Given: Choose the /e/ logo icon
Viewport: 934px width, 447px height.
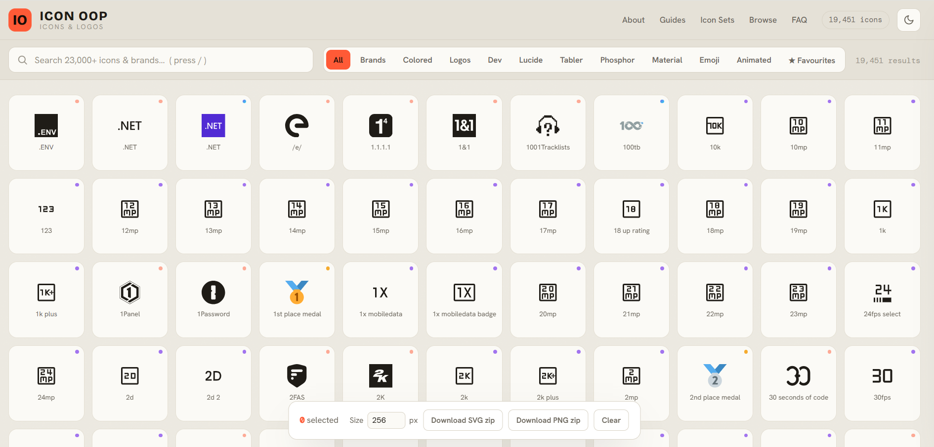Looking at the screenshot, I should 297,133.
